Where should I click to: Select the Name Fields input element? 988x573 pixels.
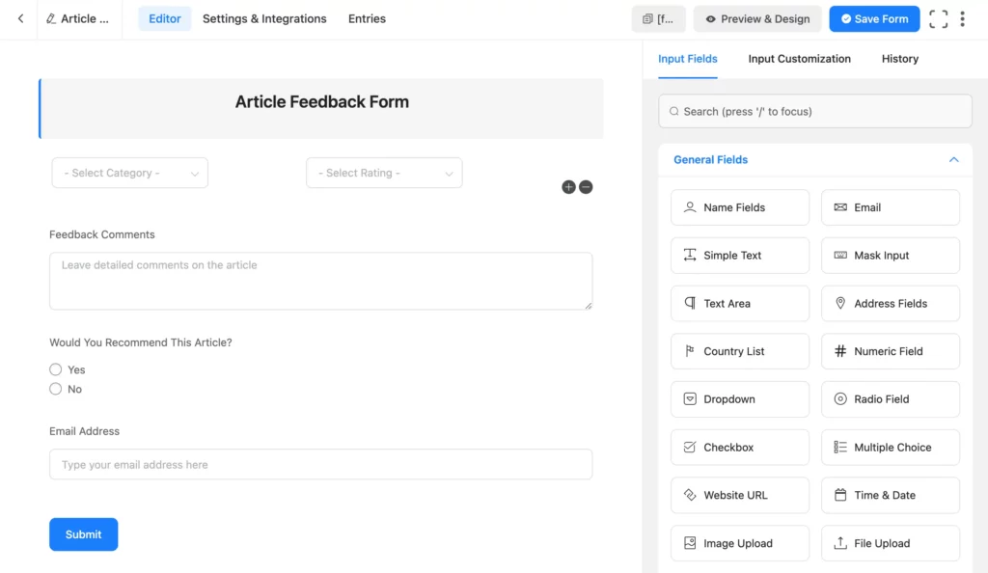(x=739, y=206)
